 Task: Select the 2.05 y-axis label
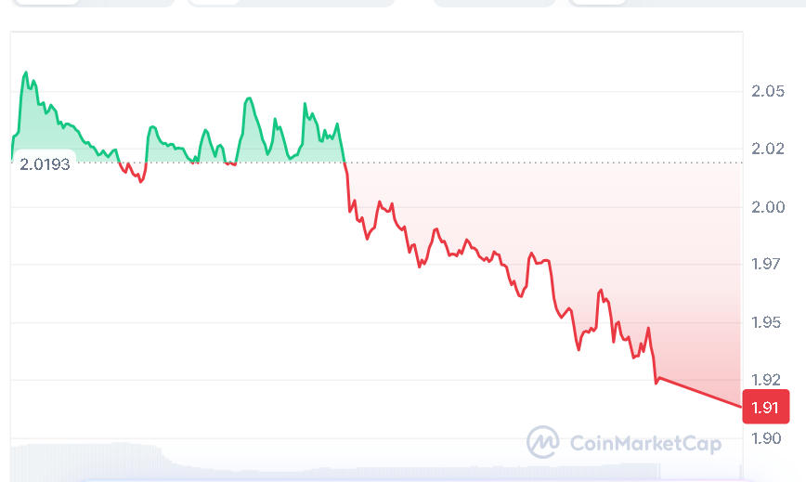[x=768, y=91]
